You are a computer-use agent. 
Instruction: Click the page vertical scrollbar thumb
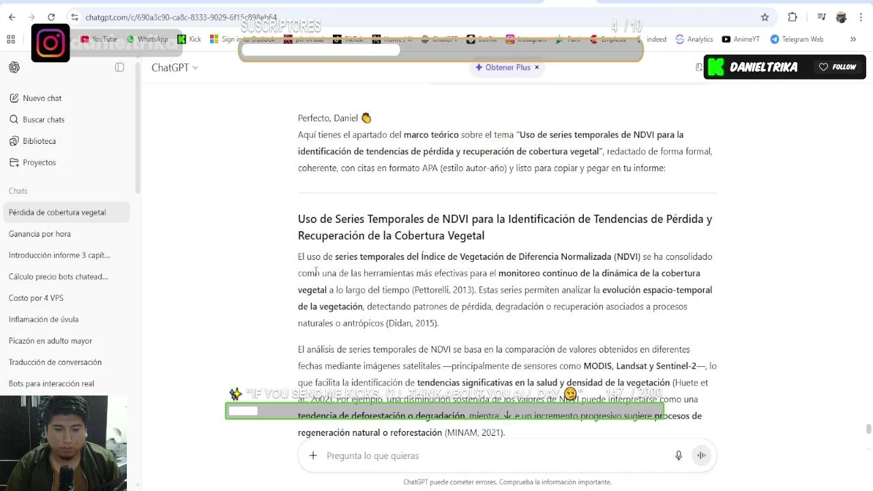click(x=868, y=429)
